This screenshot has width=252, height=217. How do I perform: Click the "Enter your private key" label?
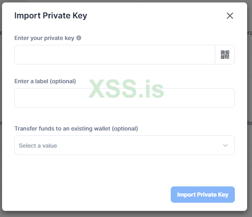click(44, 38)
